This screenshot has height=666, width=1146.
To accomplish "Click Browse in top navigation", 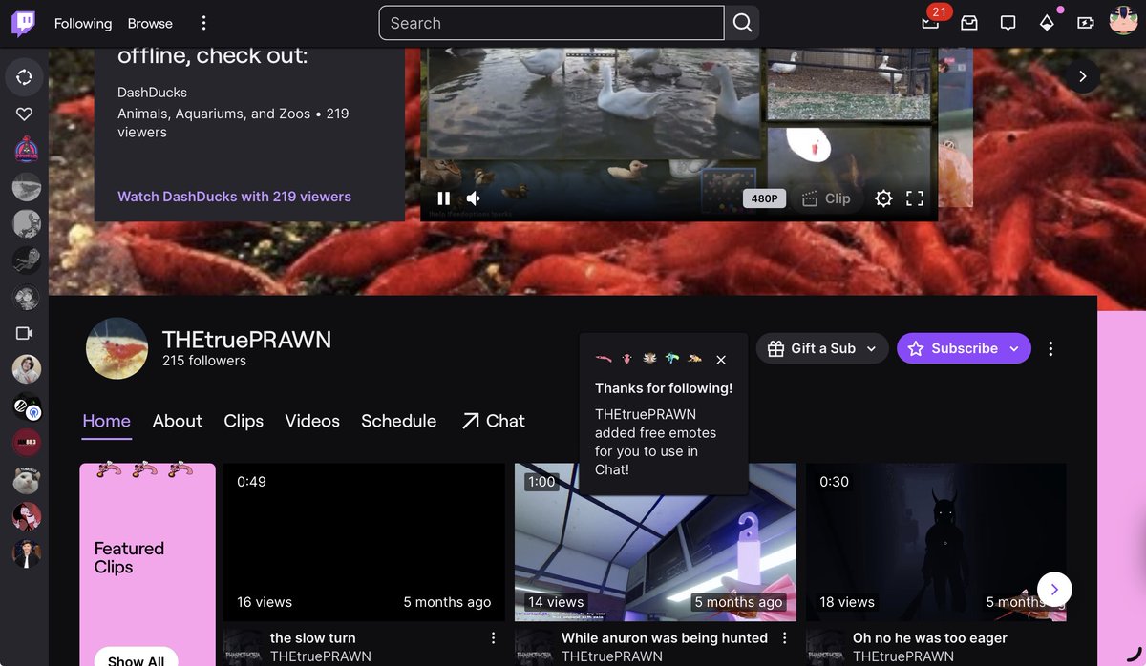I will click(x=150, y=23).
